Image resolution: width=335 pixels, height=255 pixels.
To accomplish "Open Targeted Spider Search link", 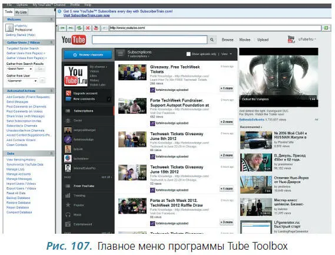I will point(22,48).
